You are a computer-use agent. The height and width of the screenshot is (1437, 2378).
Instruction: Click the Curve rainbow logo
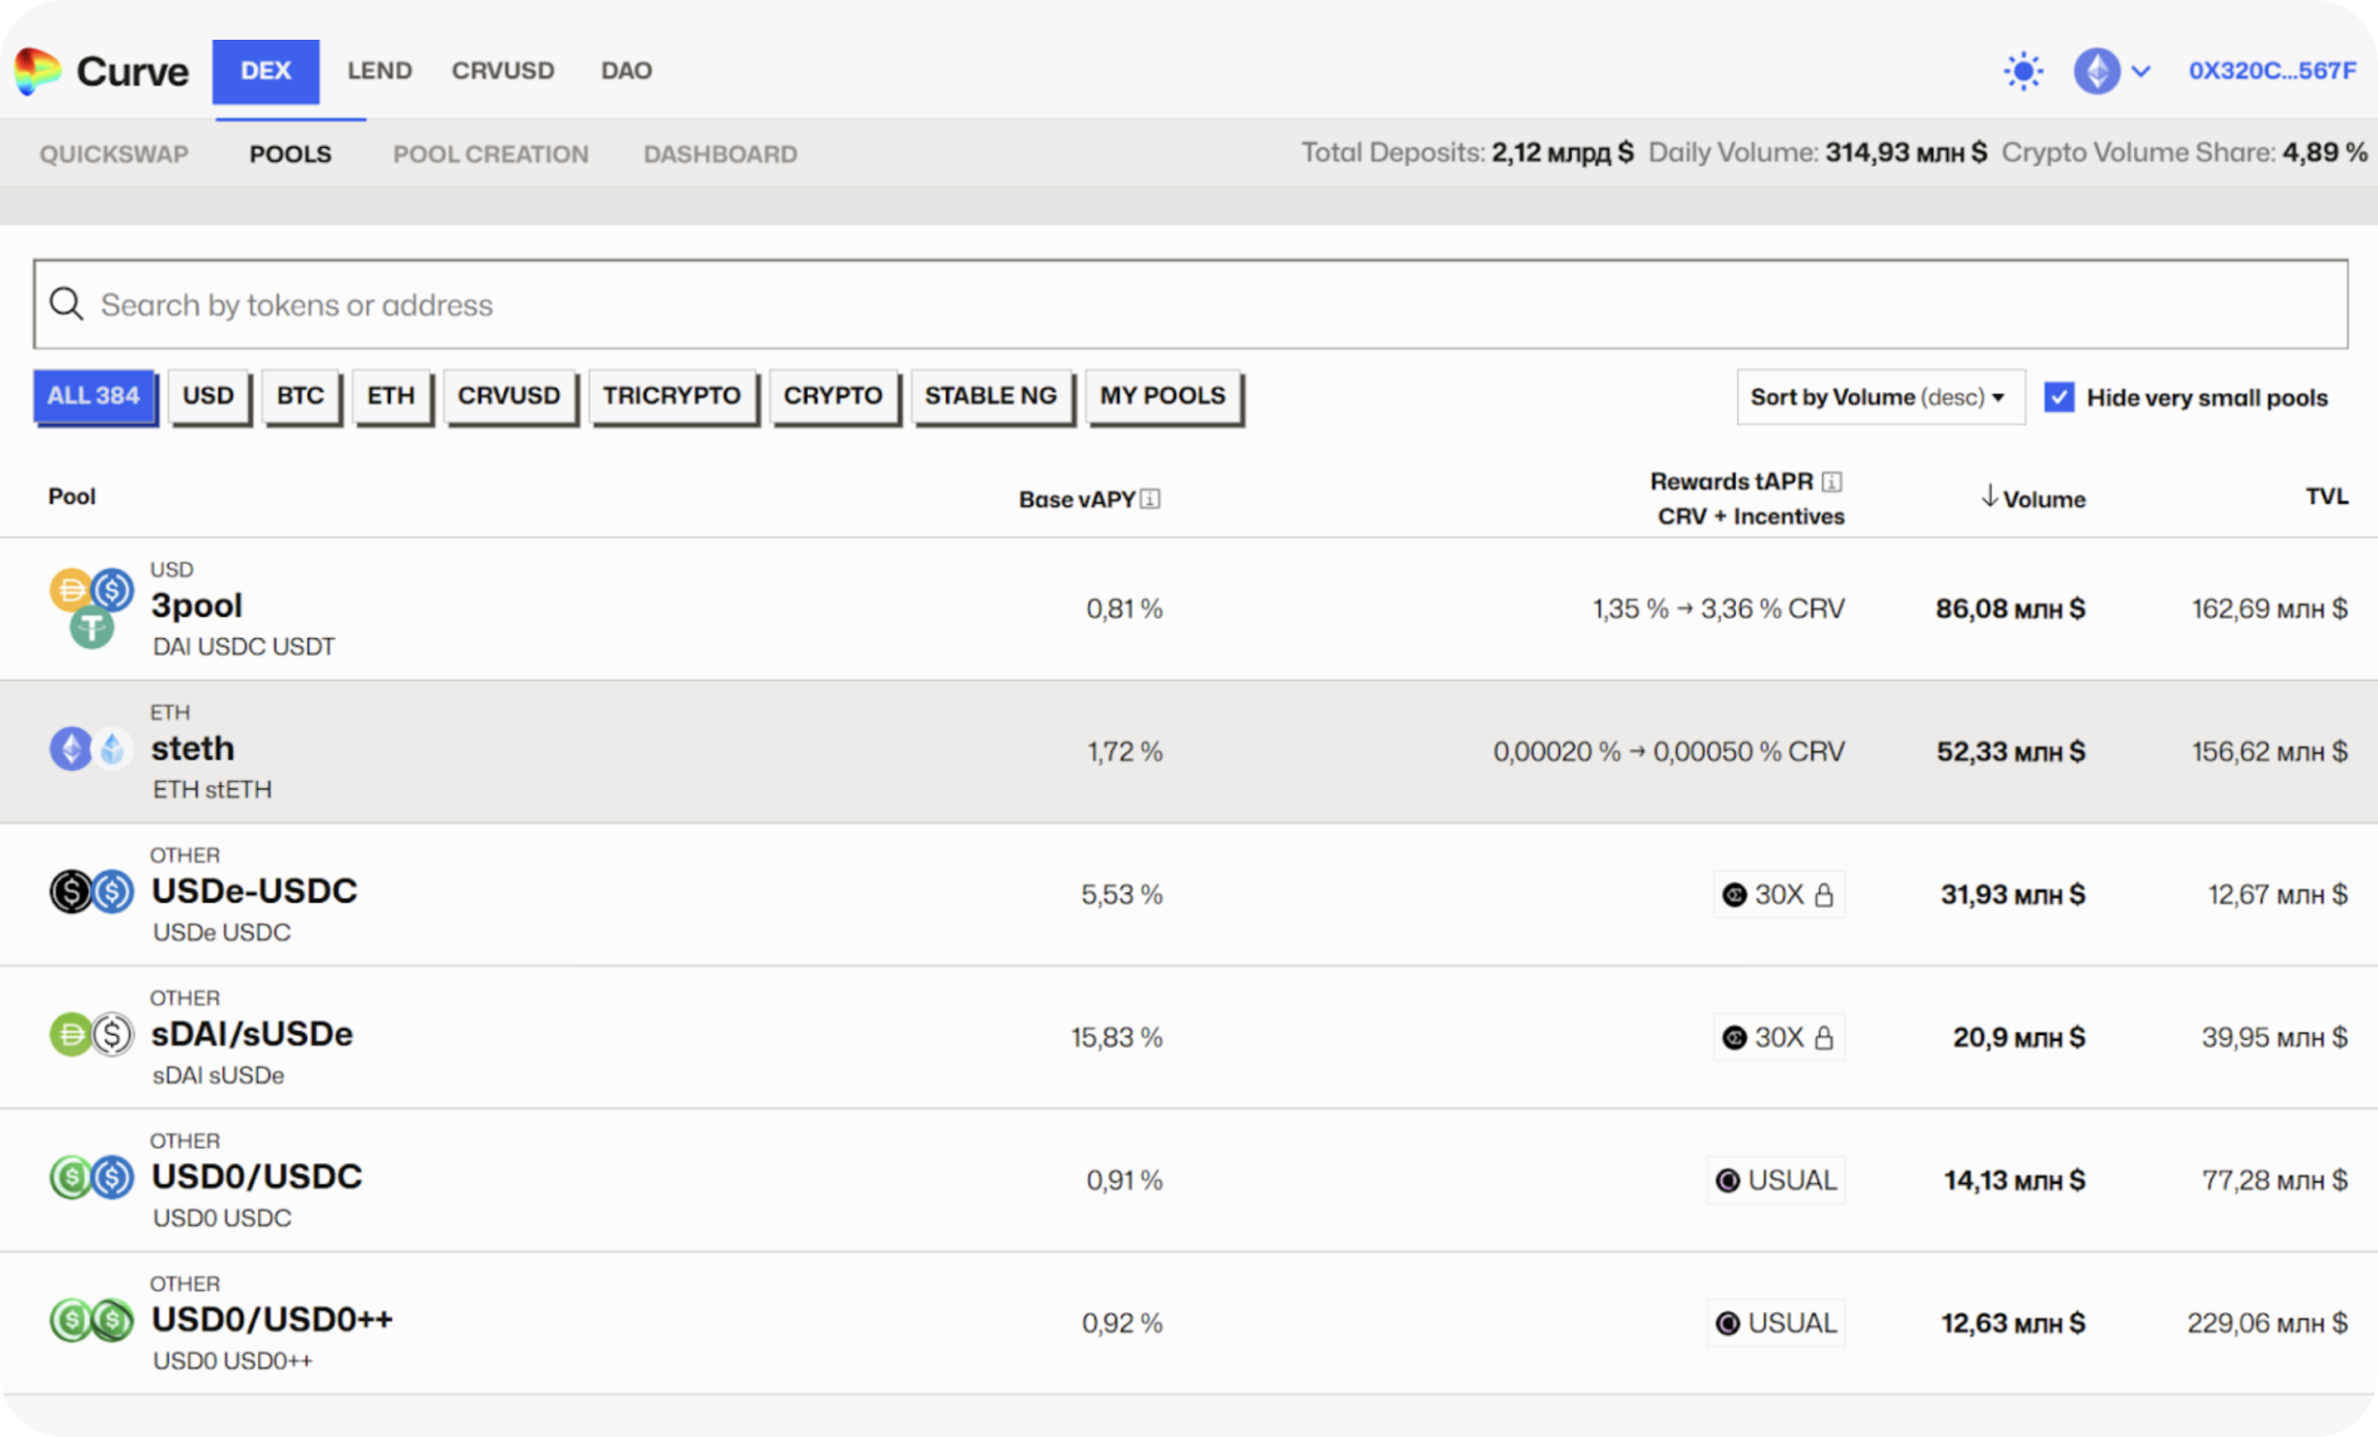[x=38, y=71]
